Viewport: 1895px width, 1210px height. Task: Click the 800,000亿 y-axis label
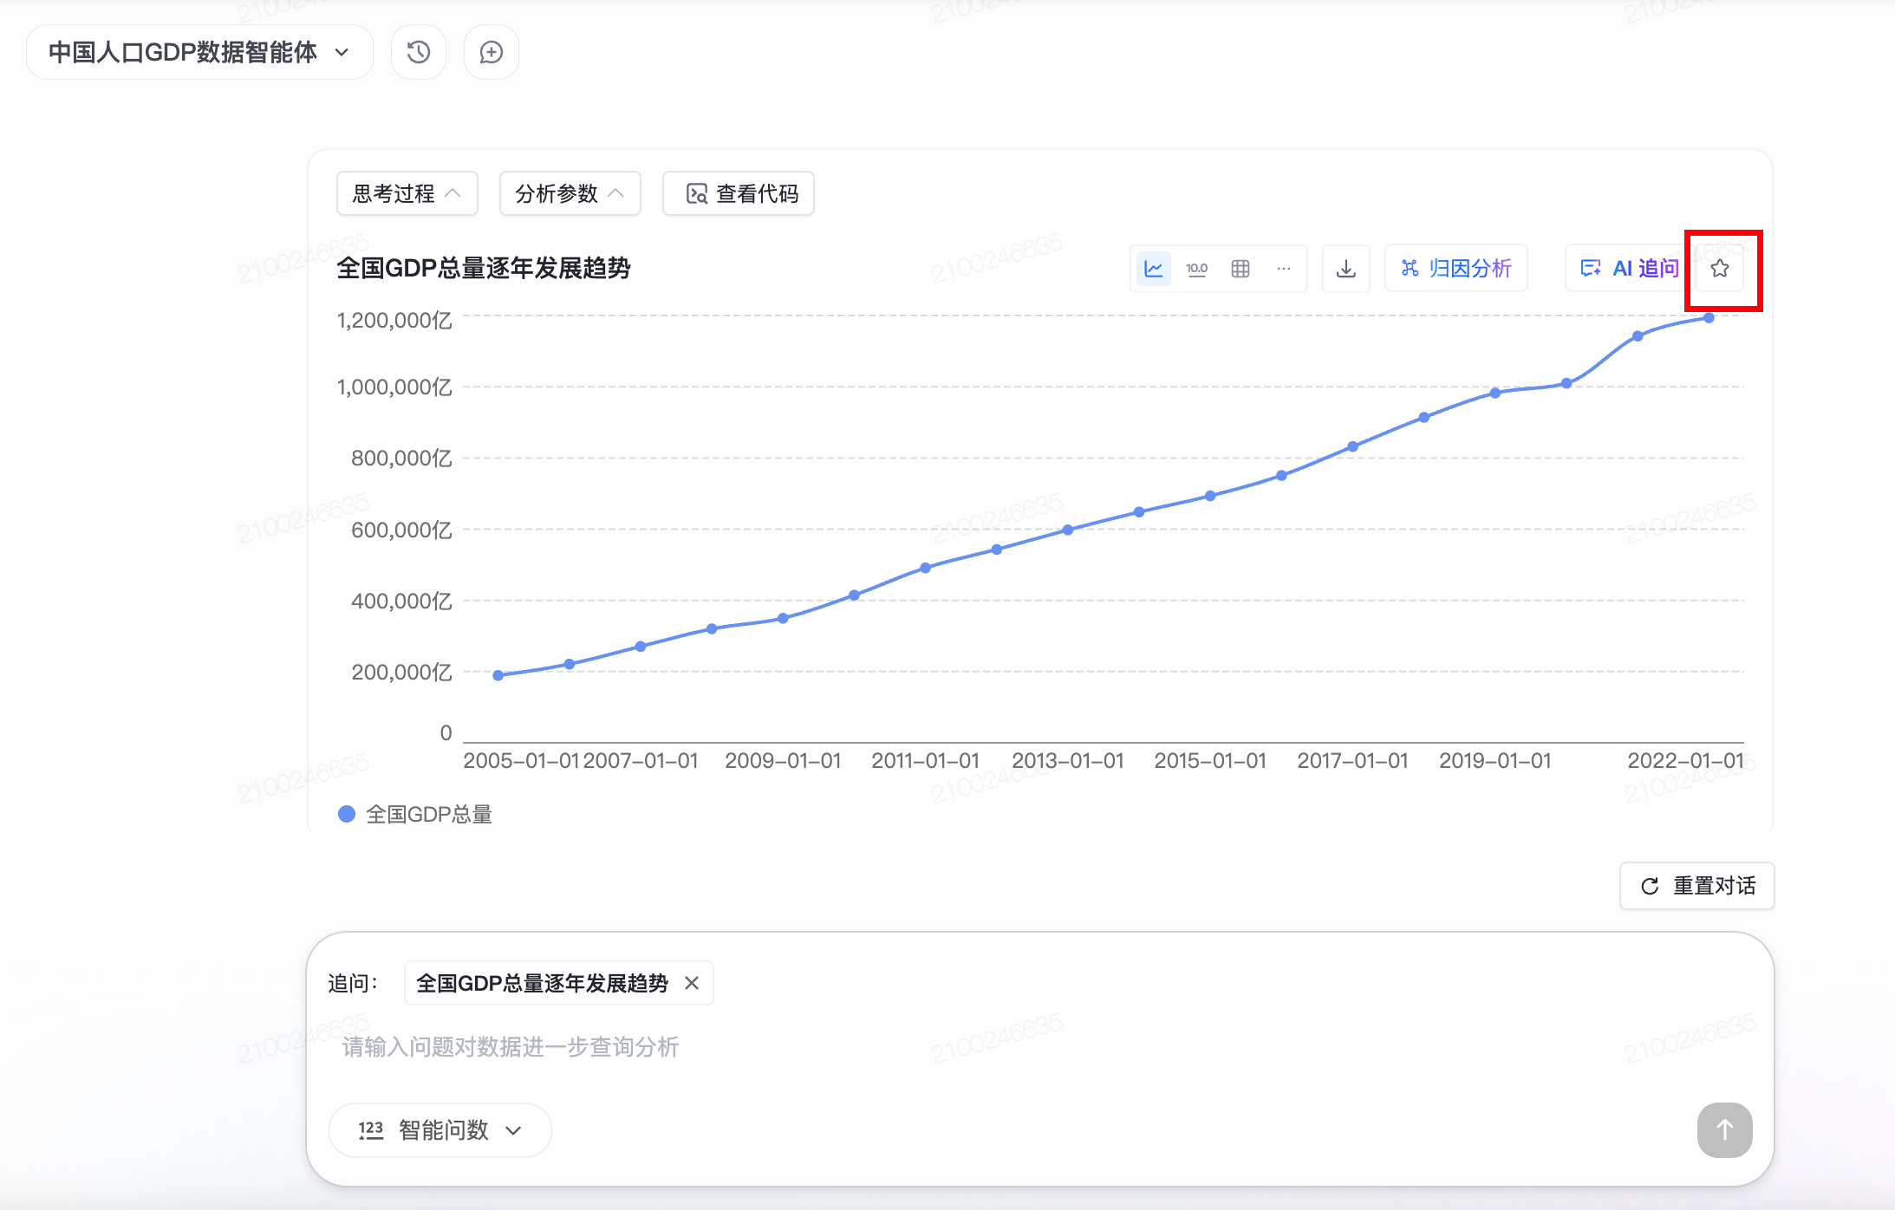coord(401,459)
